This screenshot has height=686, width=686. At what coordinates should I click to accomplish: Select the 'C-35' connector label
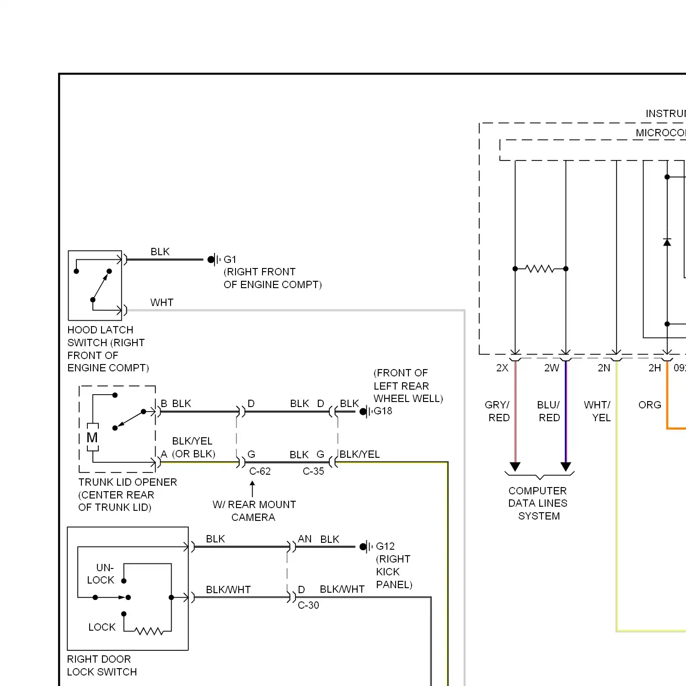pos(313,471)
